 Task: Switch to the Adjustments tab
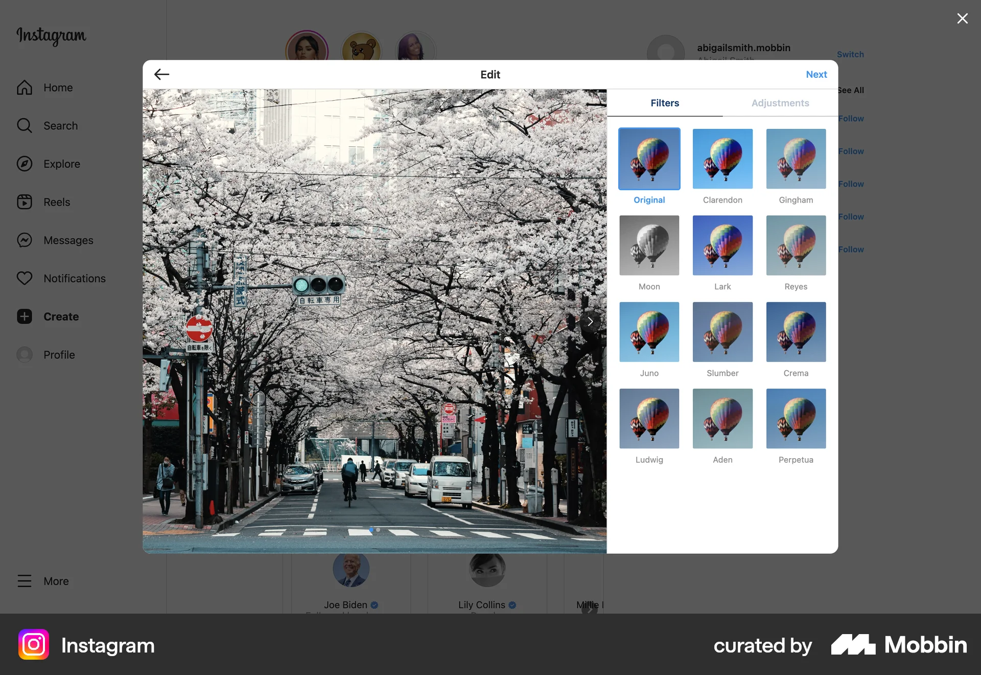780,103
